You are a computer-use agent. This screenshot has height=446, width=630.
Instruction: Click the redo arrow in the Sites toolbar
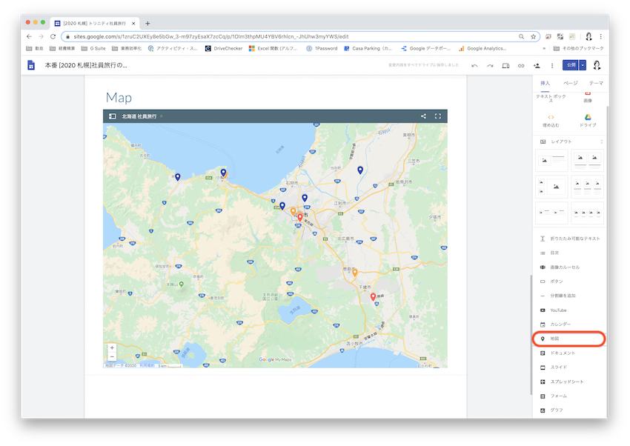pos(490,65)
